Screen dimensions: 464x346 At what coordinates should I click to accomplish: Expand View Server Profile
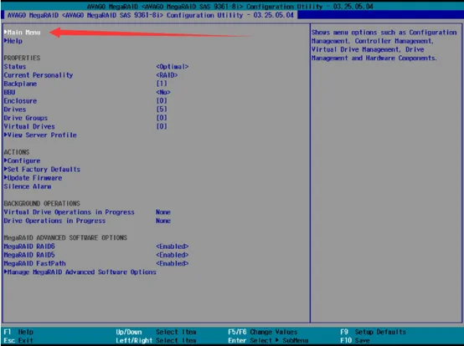point(40,135)
